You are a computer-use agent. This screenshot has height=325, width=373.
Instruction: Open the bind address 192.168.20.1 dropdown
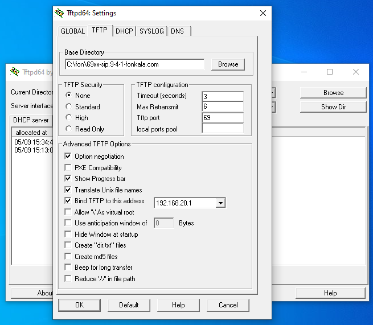(221, 203)
